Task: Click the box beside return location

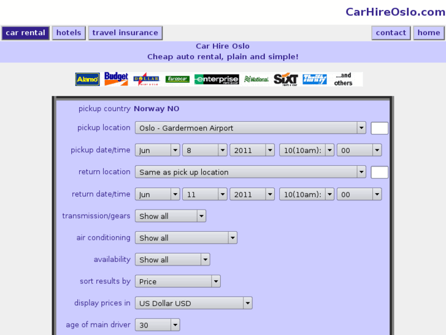Action: [380, 172]
